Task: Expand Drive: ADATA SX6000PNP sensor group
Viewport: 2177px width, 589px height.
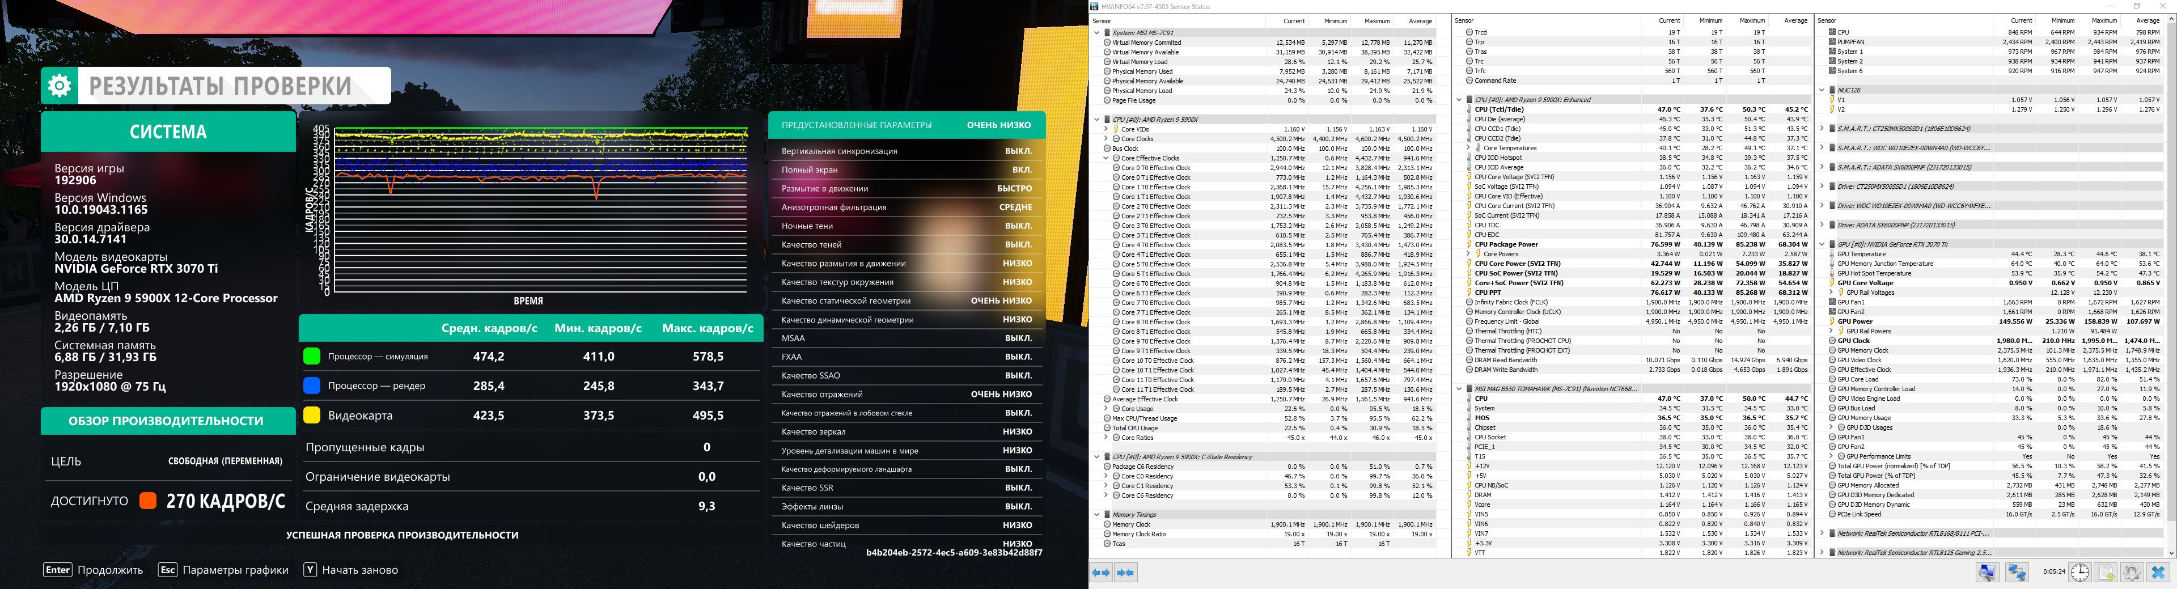Action: pos(1822,225)
